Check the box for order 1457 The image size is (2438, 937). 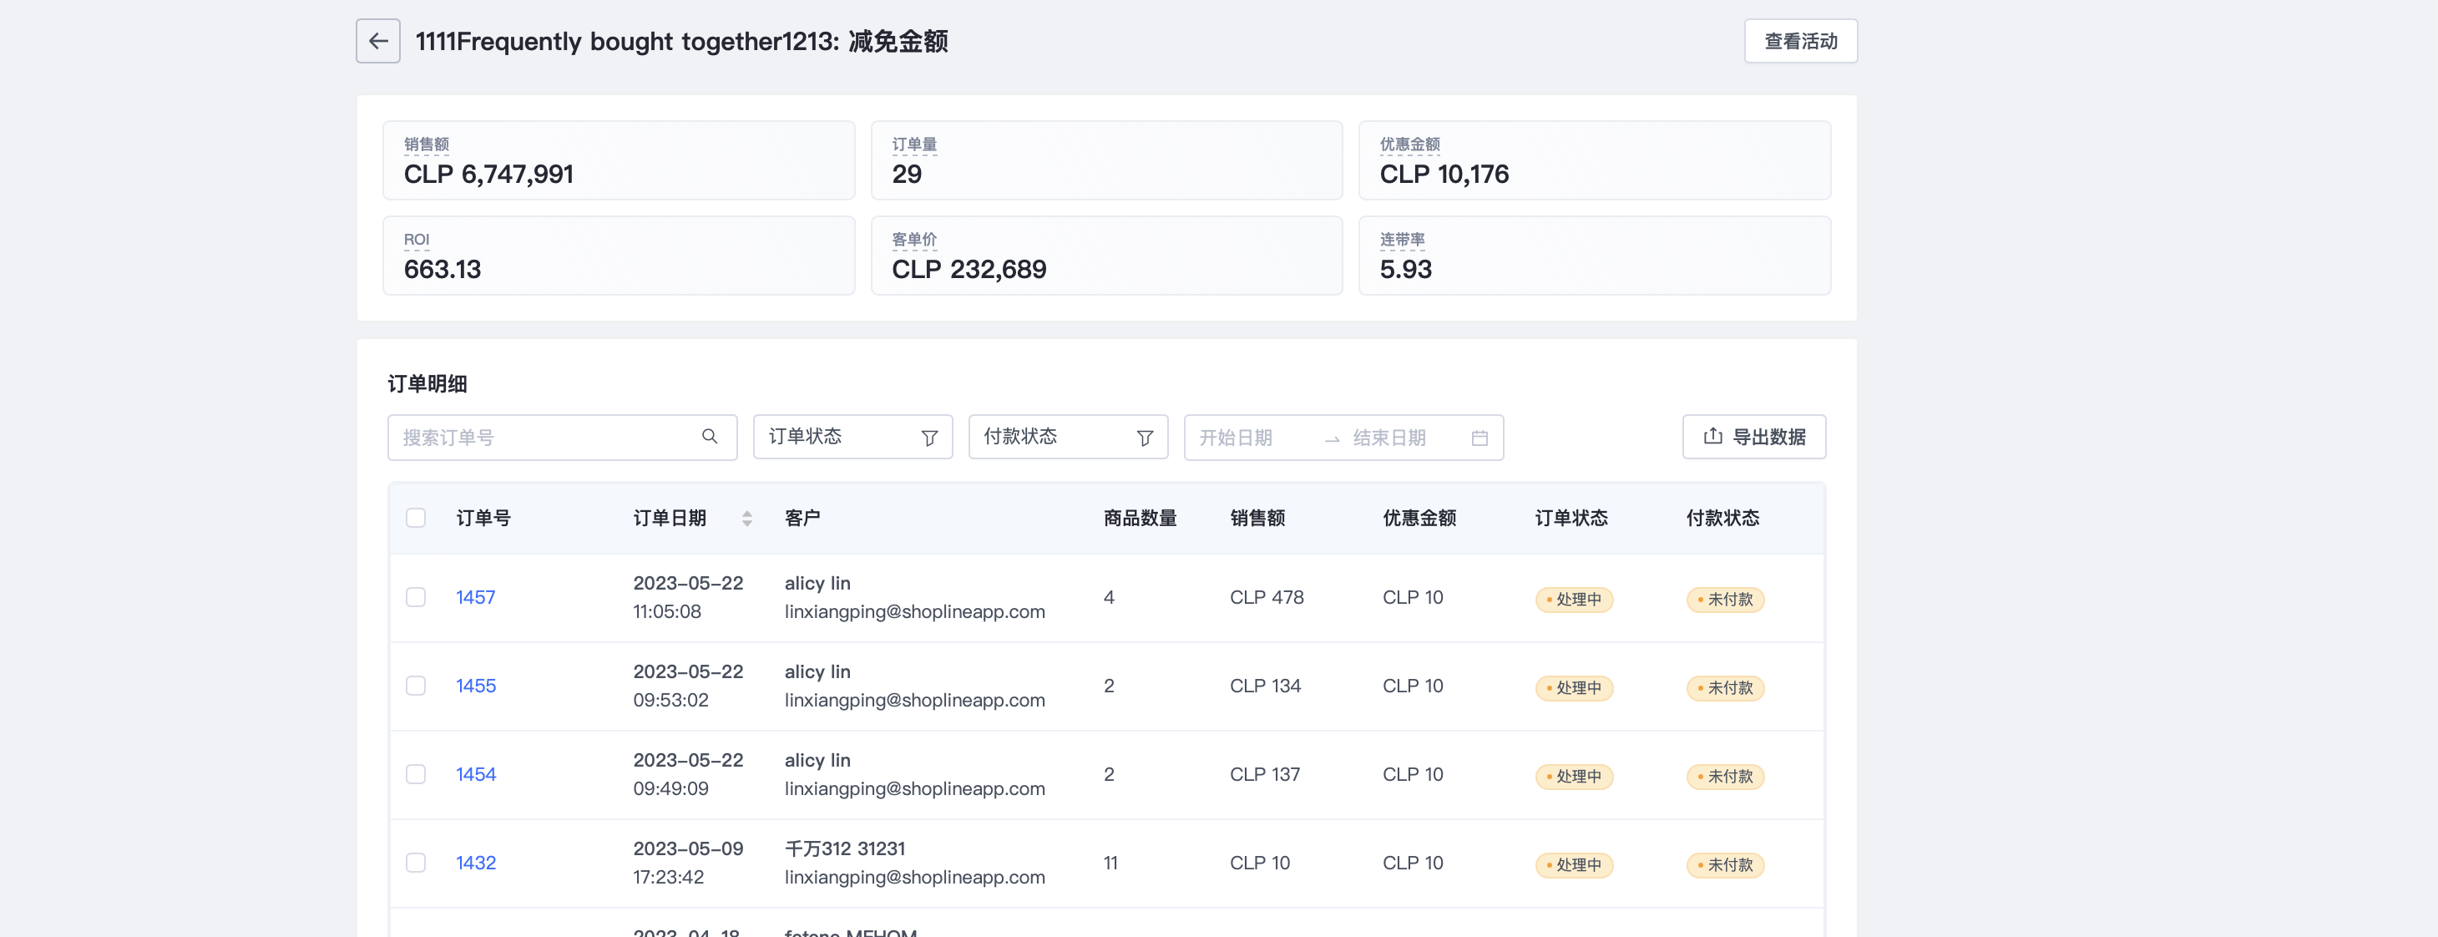(416, 597)
